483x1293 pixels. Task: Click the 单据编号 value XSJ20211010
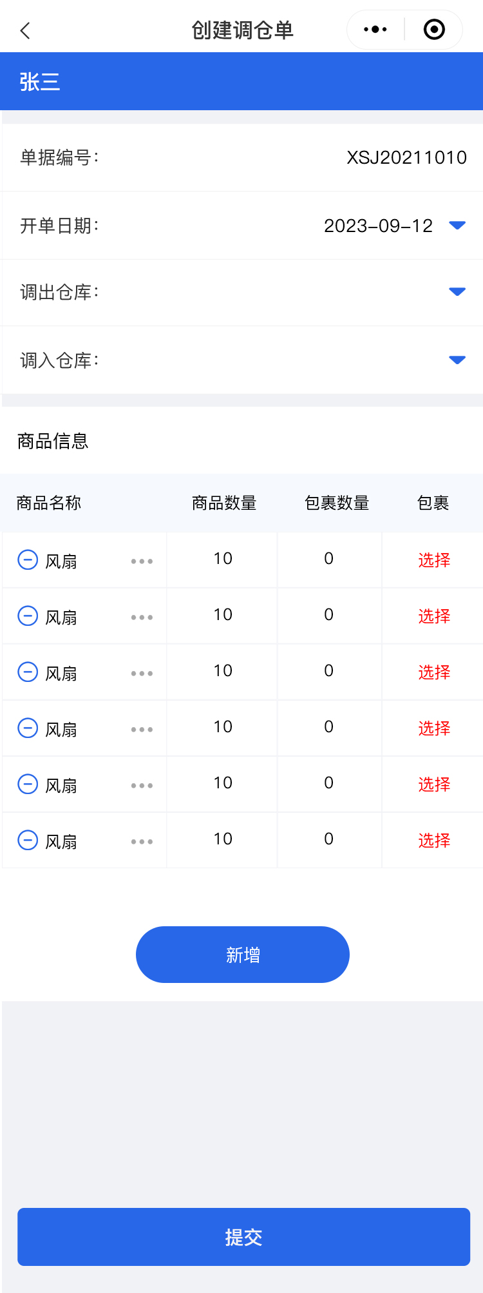406,157
